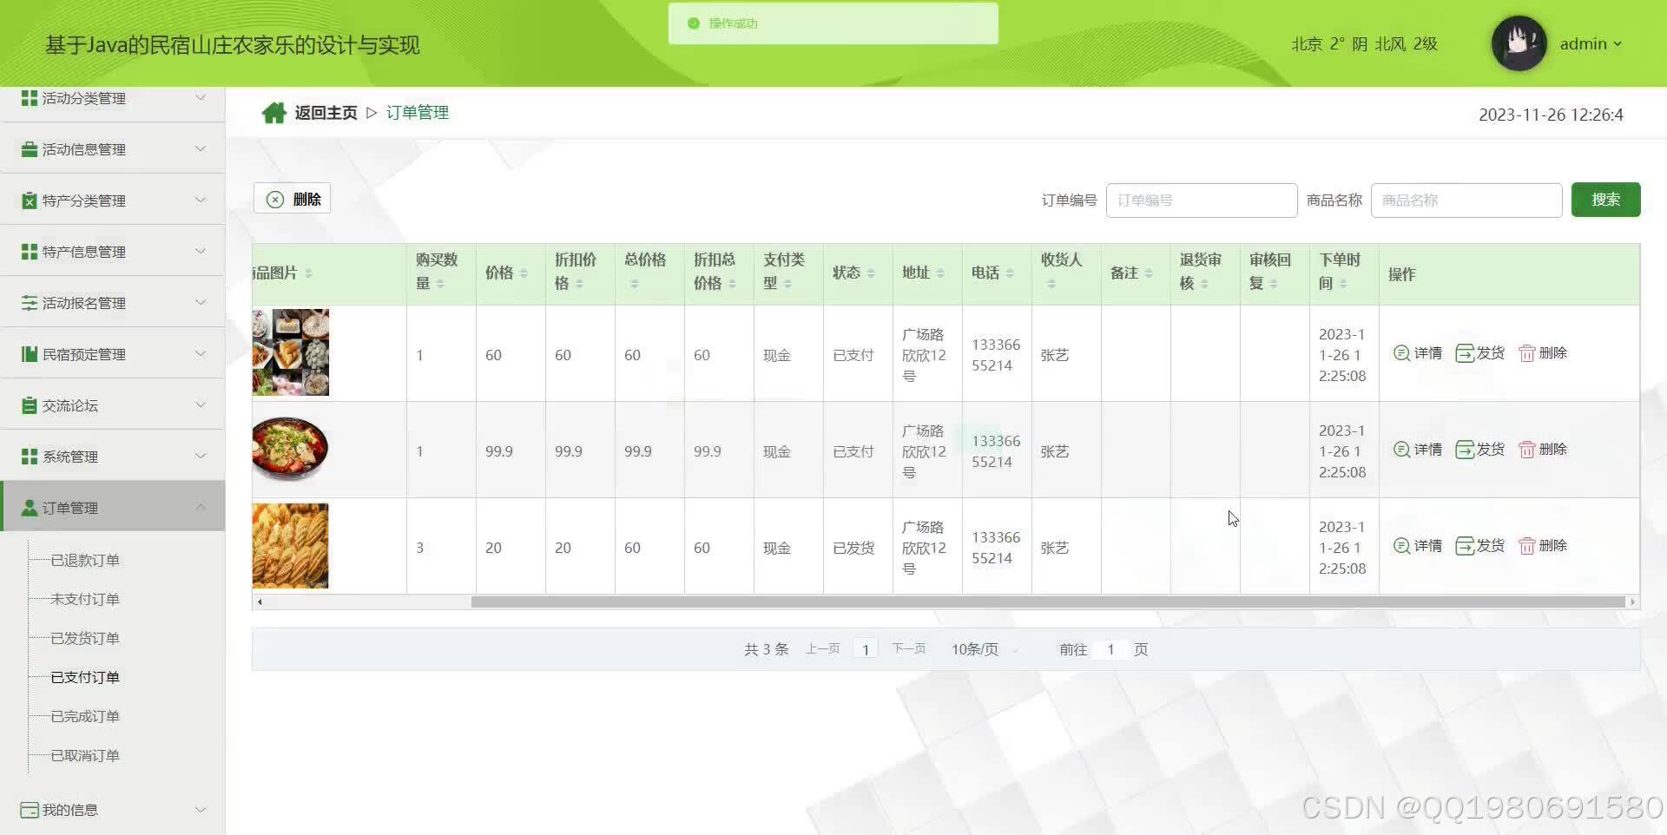Open 详情 for the first 60 price order

coord(1417,353)
